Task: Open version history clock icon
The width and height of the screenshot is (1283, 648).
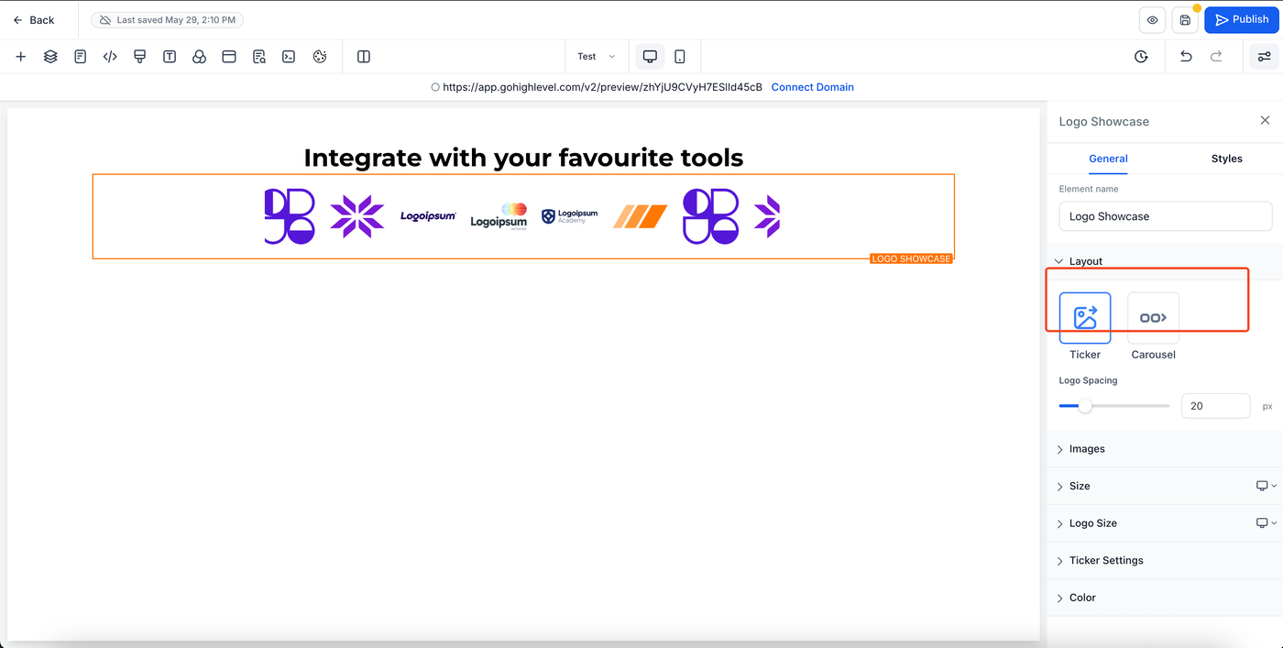Action: [x=1141, y=57]
